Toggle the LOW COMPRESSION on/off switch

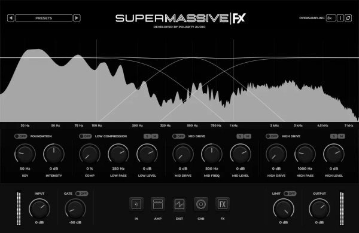click(x=86, y=136)
